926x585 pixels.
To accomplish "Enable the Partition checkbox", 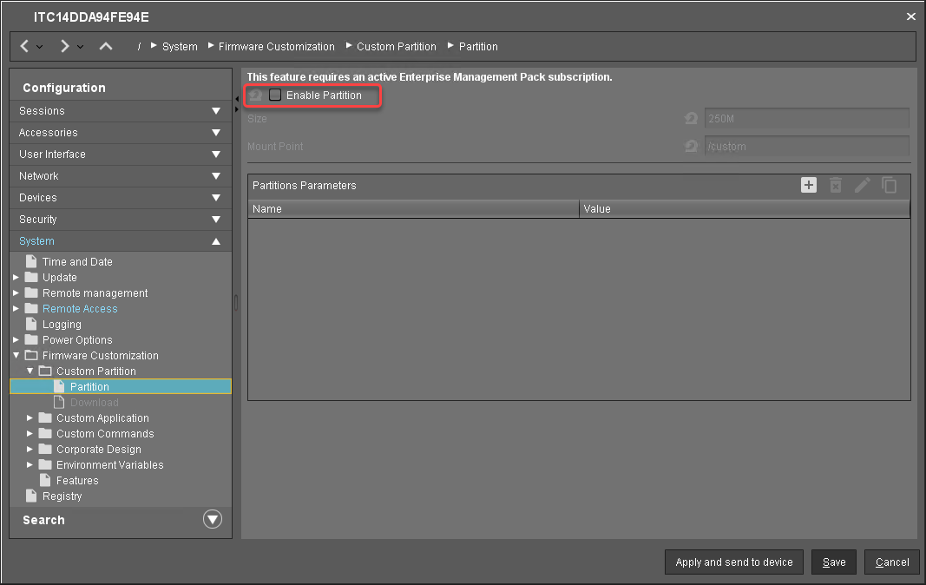I will click(275, 95).
